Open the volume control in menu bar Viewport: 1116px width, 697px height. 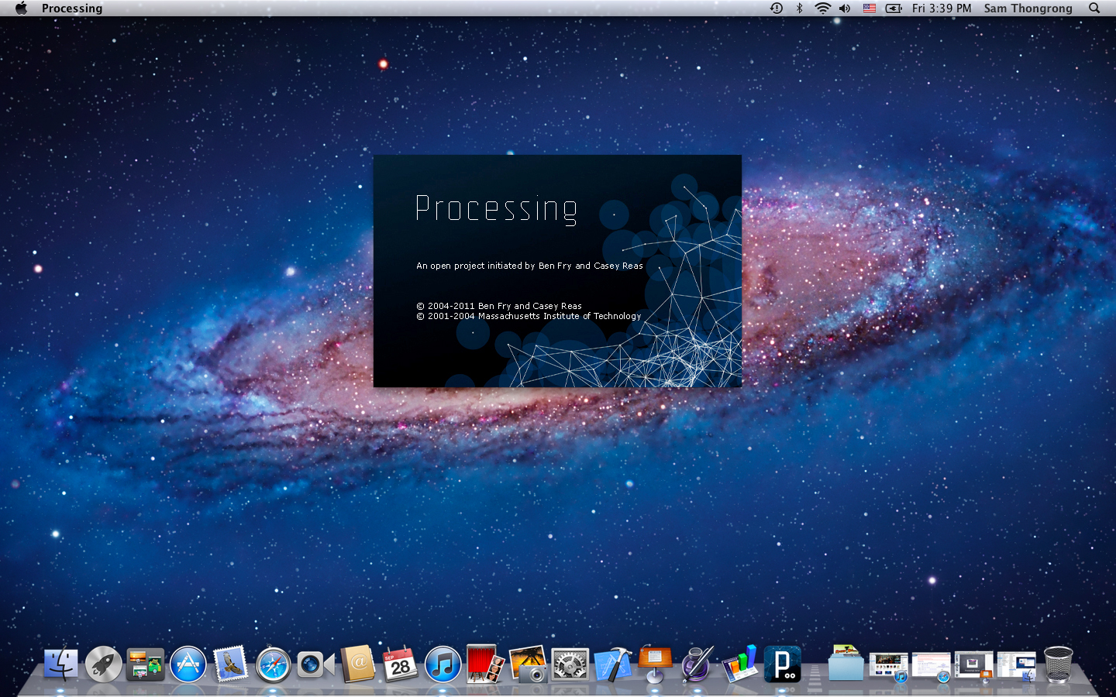(845, 8)
